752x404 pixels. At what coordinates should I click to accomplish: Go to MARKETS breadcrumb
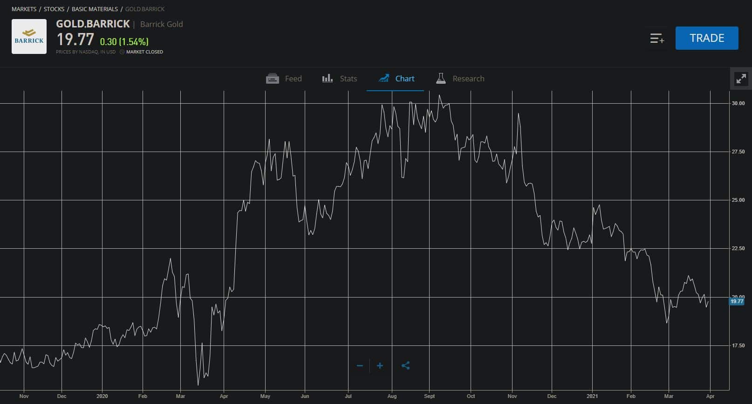(x=24, y=9)
